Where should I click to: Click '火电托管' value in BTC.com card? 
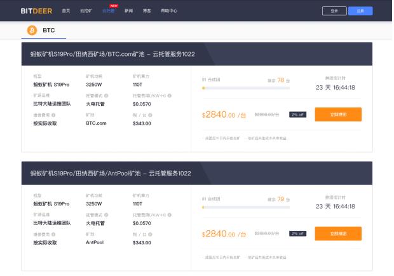(95, 104)
